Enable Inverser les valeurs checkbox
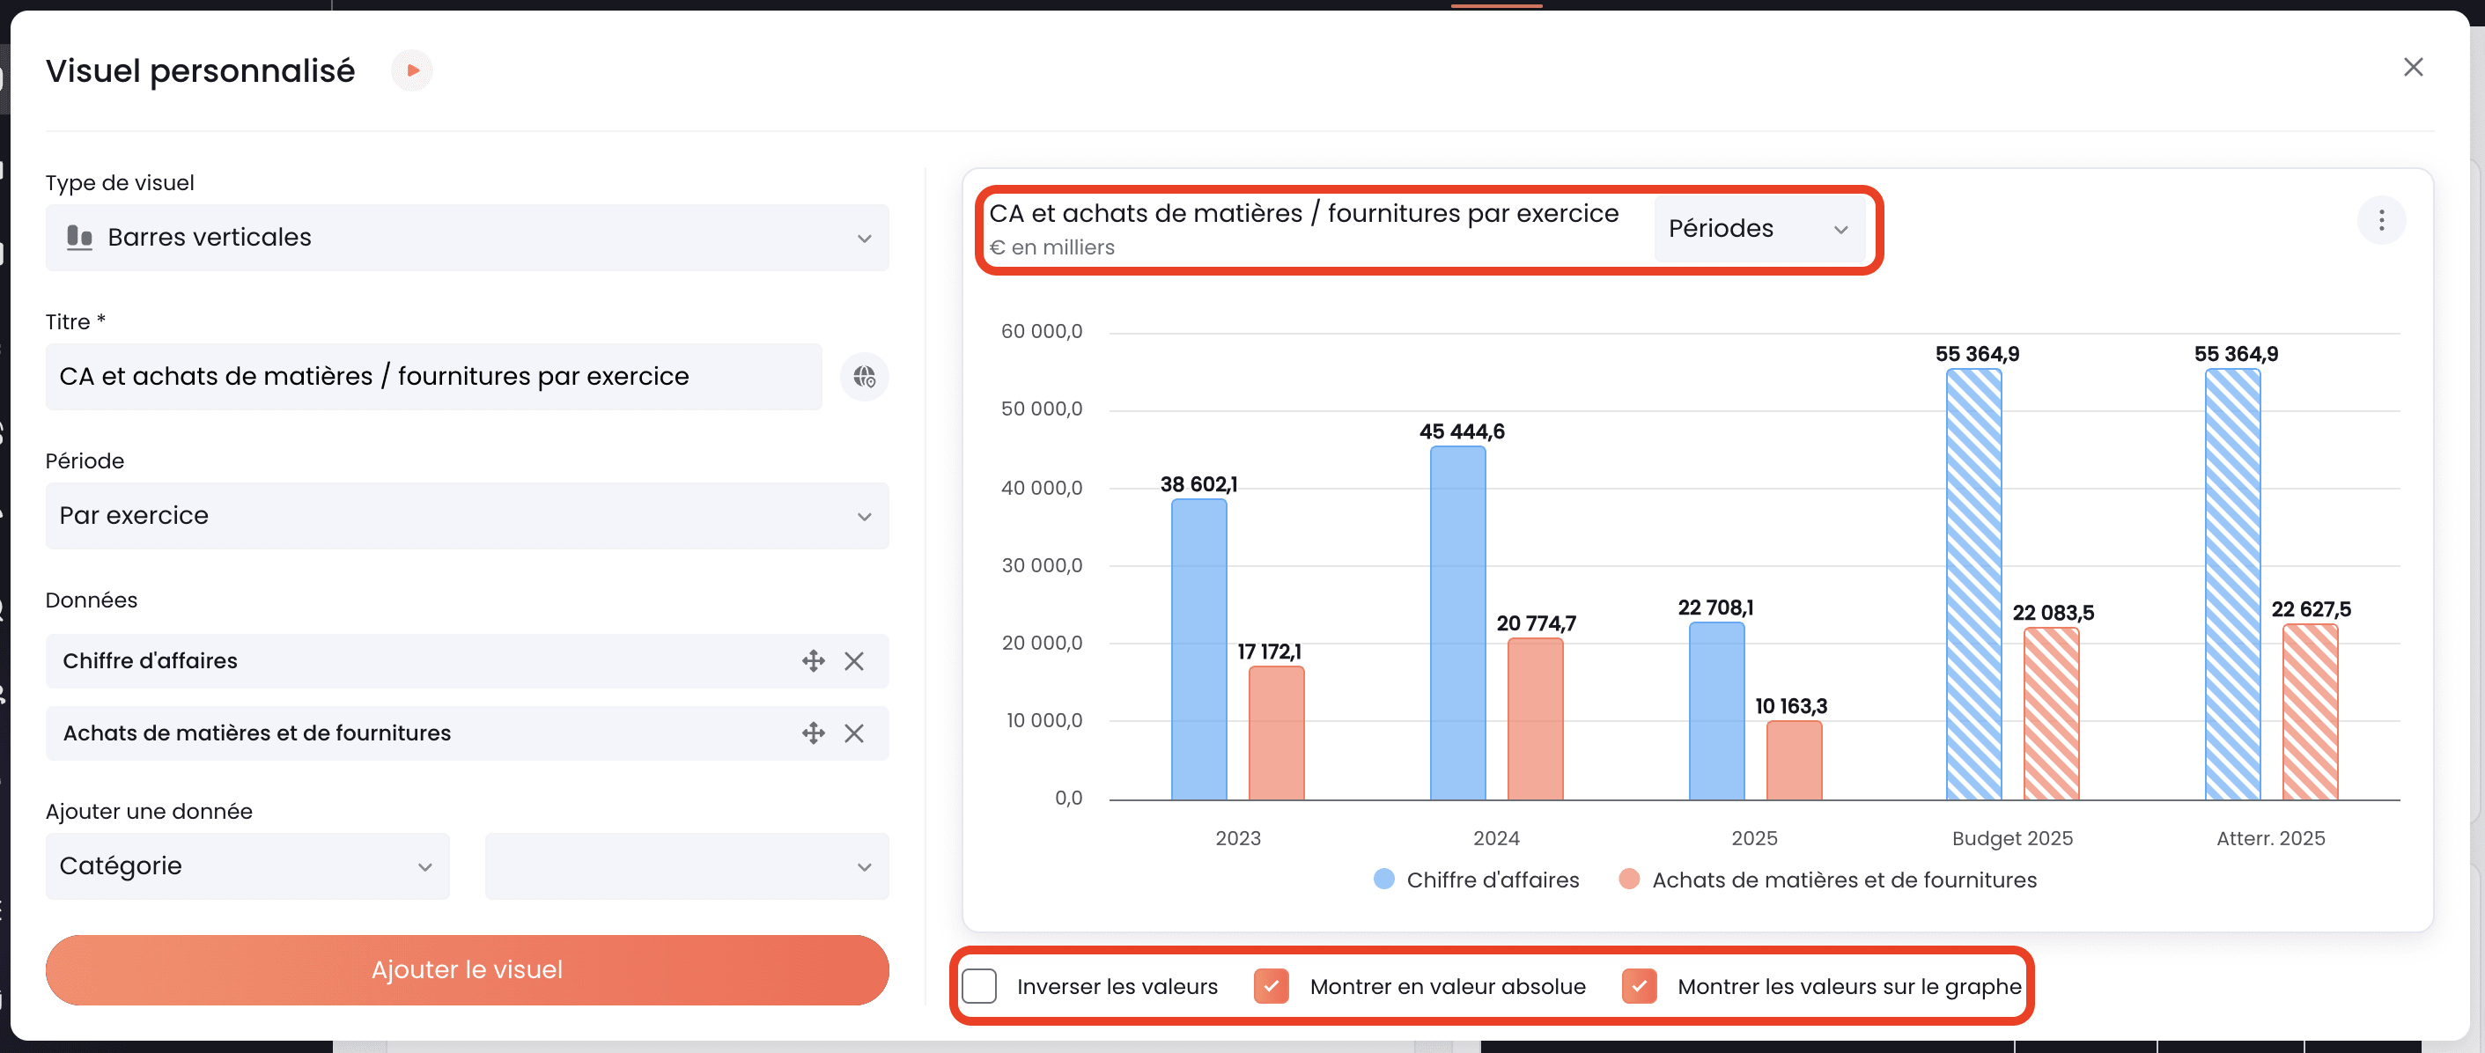Viewport: 2485px width, 1053px height. coord(978,985)
